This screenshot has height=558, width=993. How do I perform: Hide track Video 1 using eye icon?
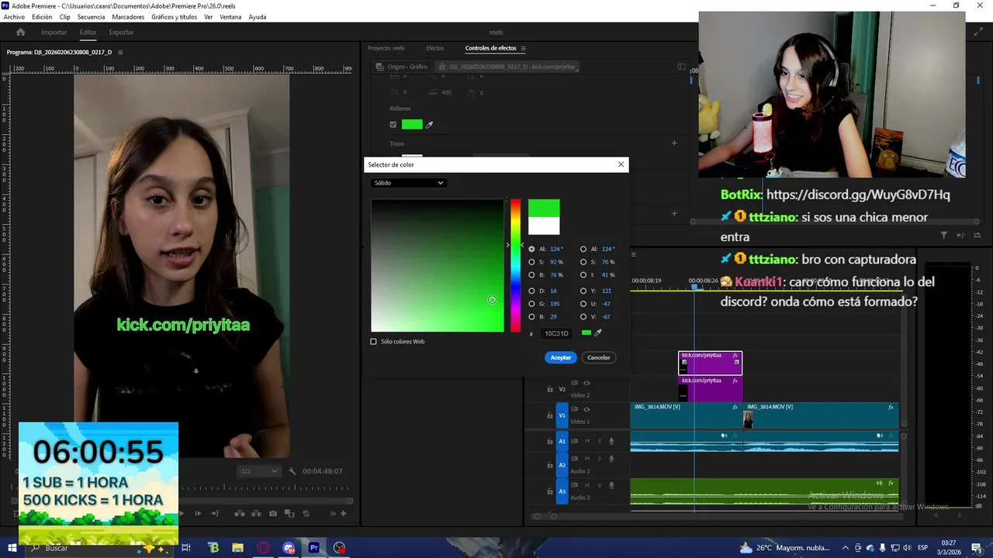(586, 409)
